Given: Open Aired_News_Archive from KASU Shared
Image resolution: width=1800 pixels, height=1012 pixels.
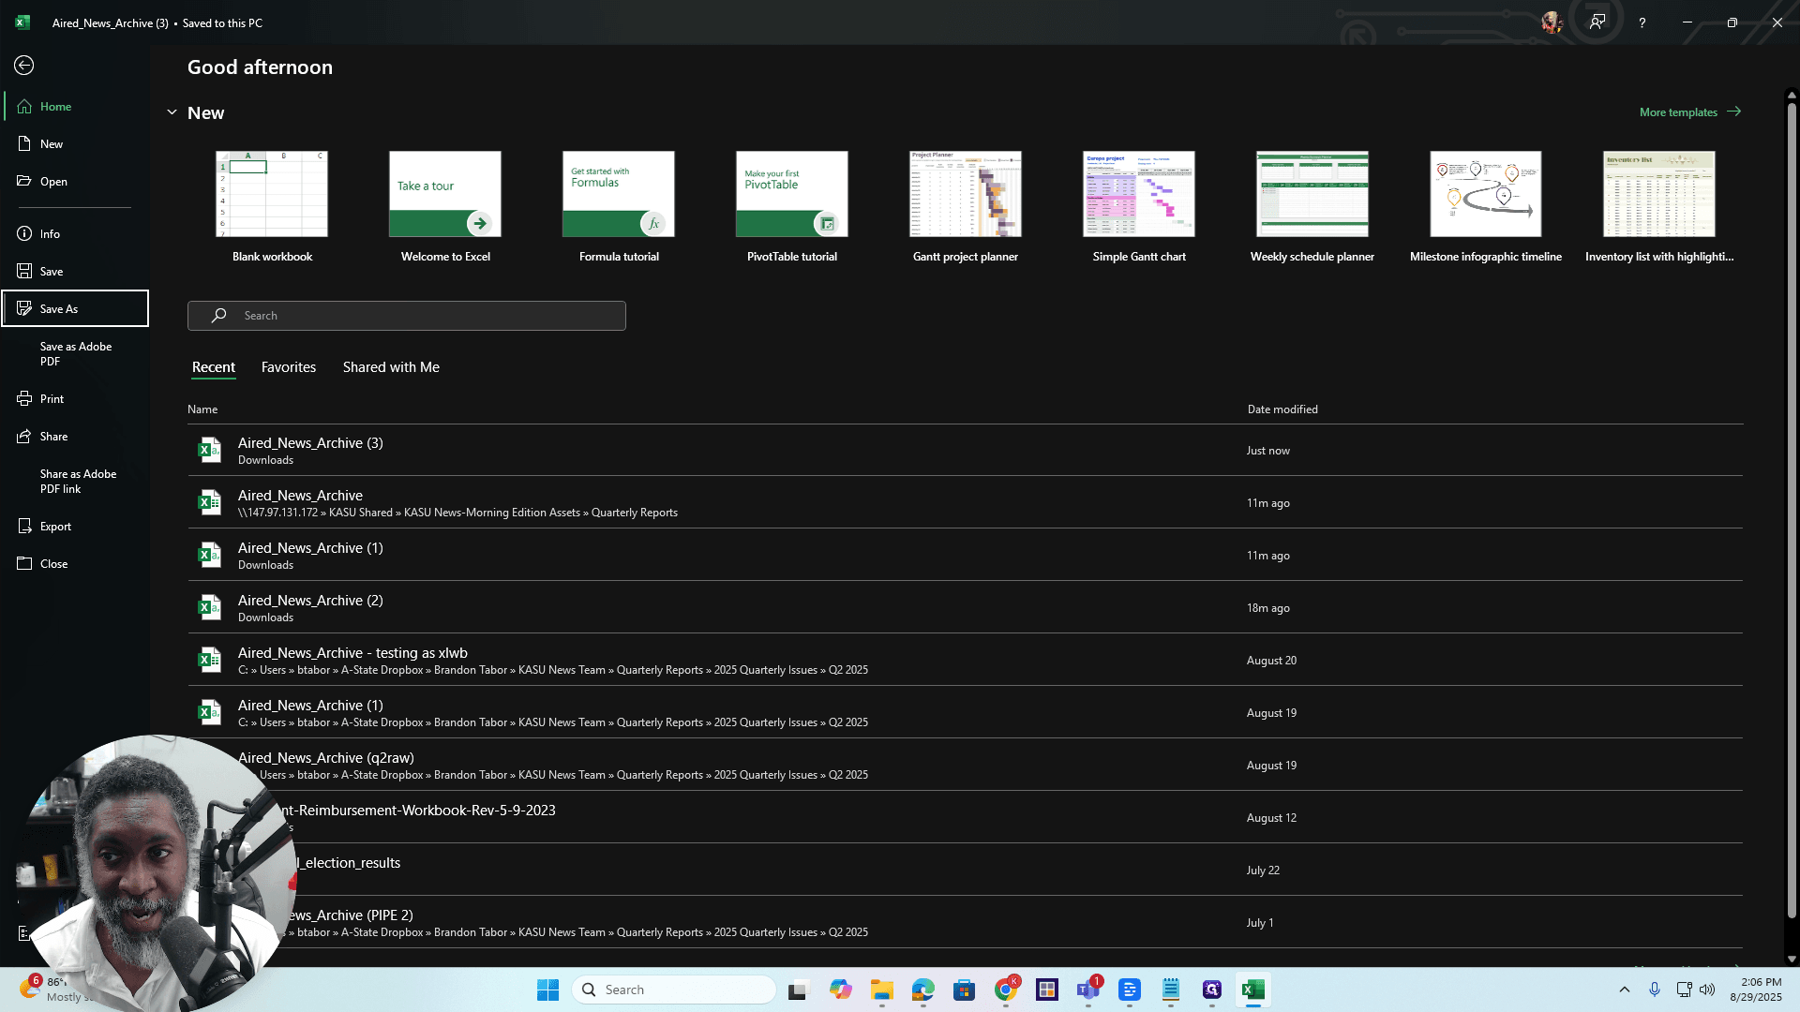Looking at the screenshot, I should point(965,503).
